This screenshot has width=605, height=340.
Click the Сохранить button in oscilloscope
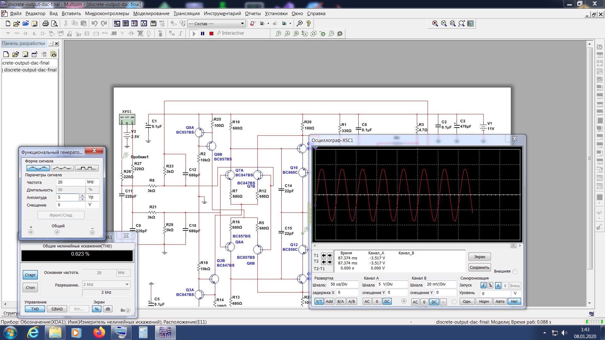point(480,268)
